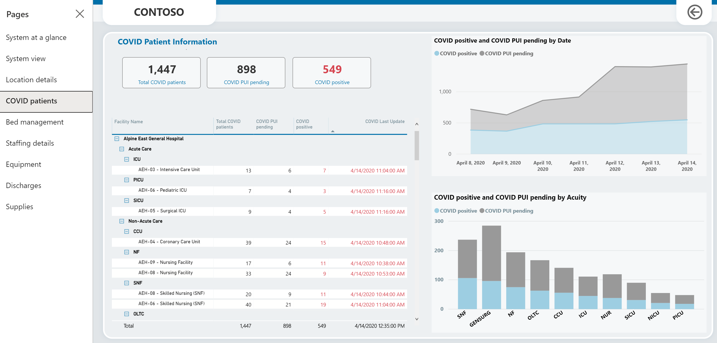The image size is (717, 343).
Task: Click the Pages close button
Action: click(x=80, y=14)
